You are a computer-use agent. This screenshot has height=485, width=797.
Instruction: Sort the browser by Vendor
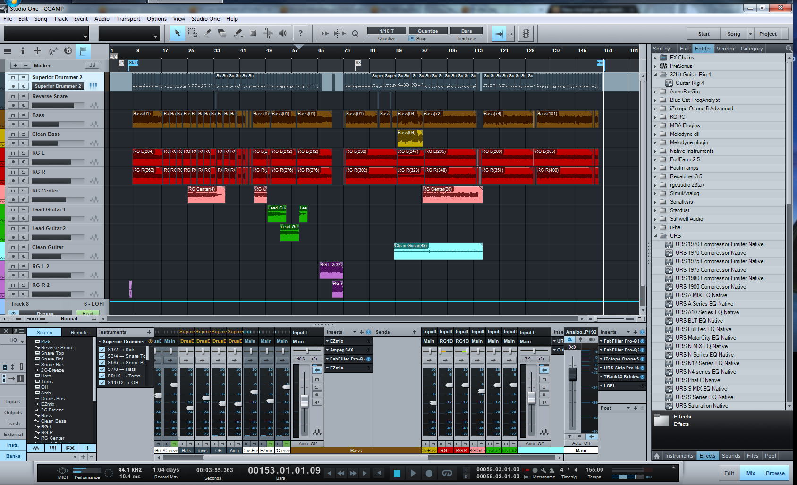(725, 49)
